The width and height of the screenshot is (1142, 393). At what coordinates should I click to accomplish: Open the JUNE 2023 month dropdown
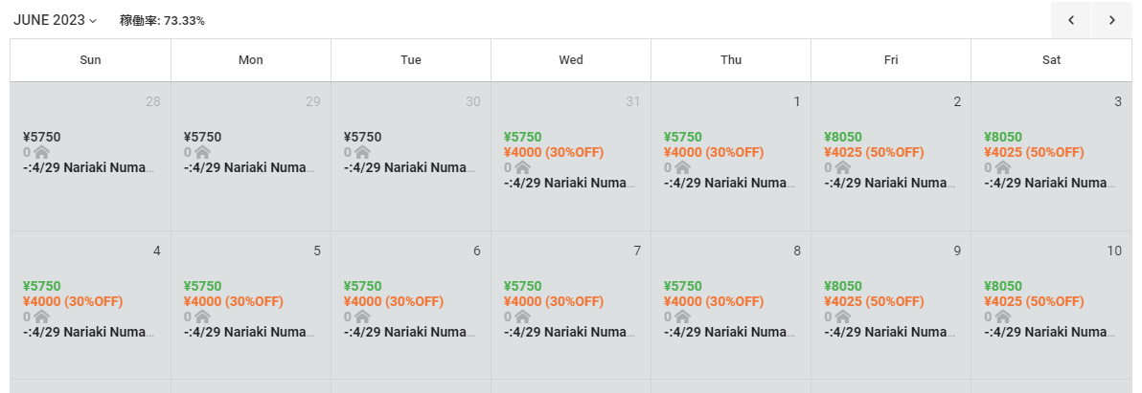[56, 20]
